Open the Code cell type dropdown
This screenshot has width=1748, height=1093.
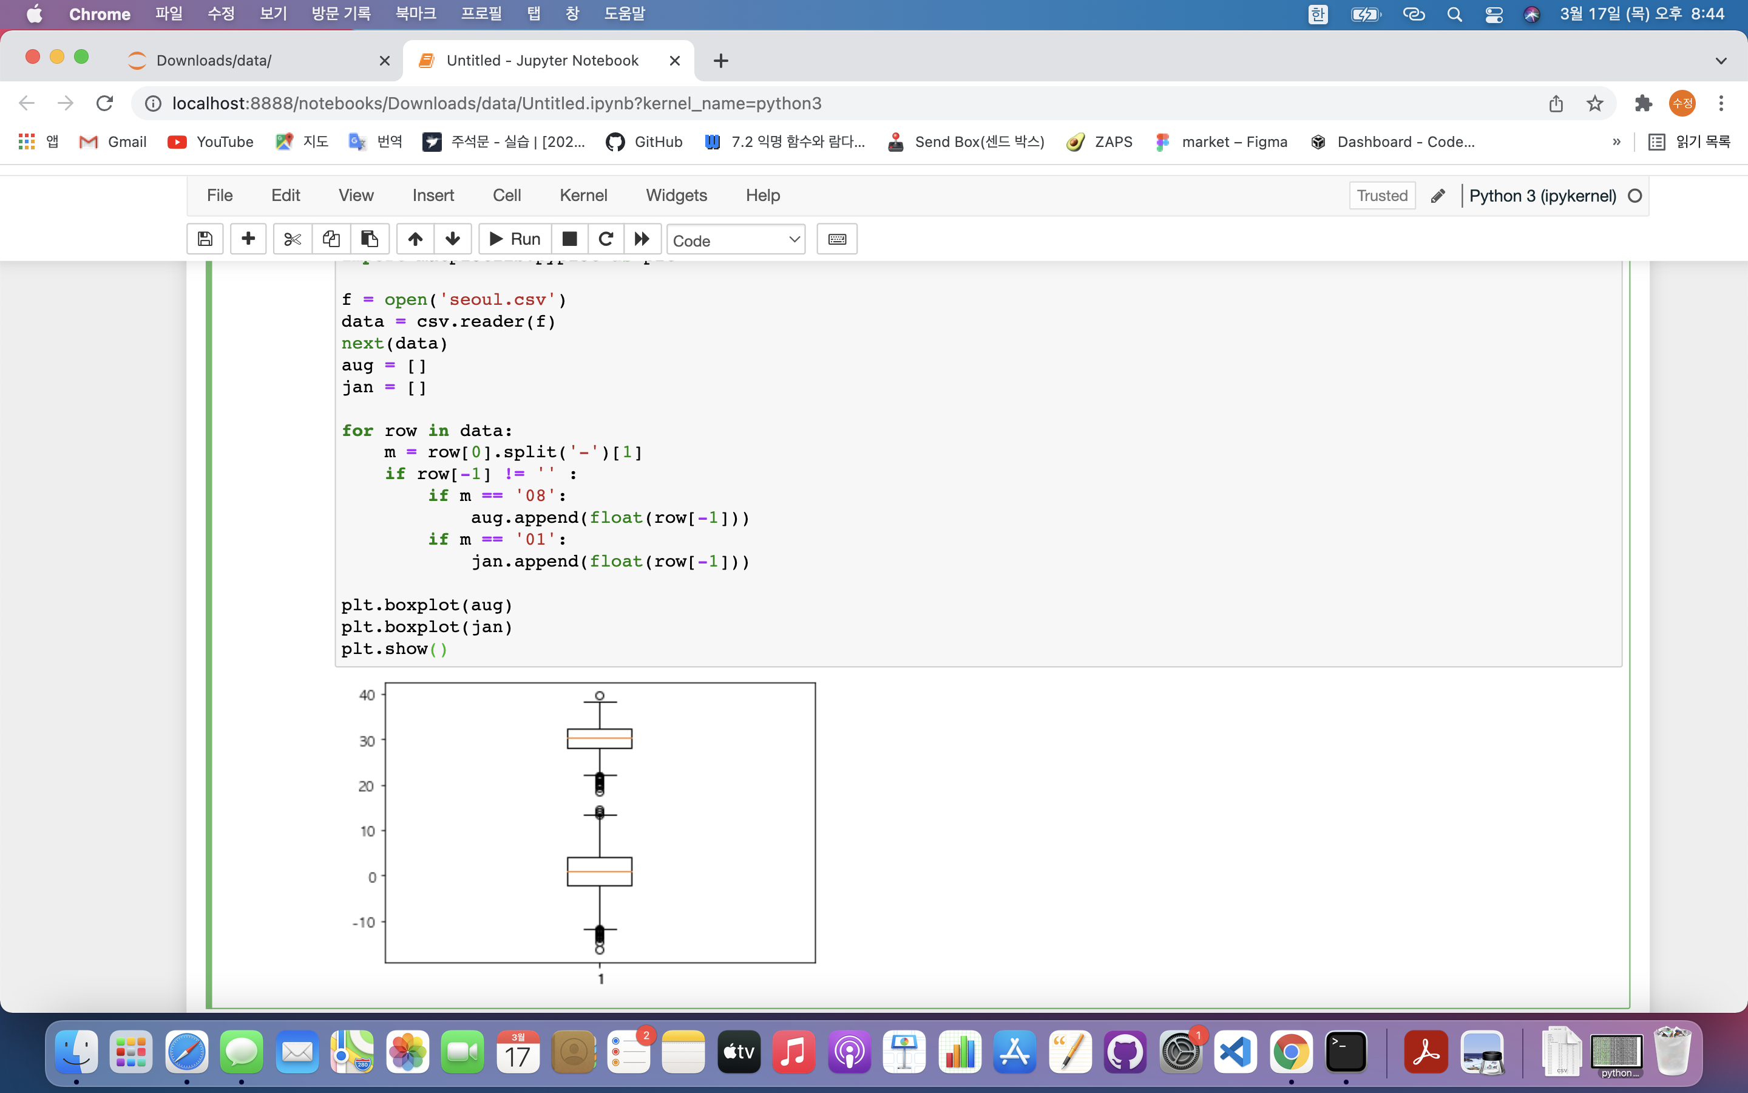(x=736, y=240)
